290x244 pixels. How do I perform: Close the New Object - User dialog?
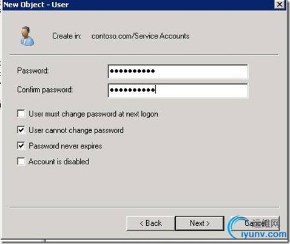[x=280, y=4]
